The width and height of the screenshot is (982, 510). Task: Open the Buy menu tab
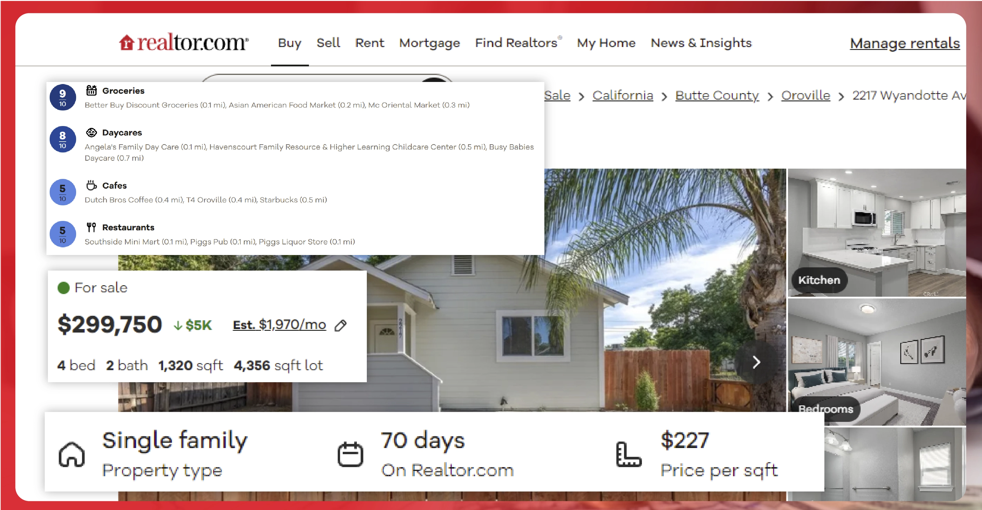coord(290,42)
